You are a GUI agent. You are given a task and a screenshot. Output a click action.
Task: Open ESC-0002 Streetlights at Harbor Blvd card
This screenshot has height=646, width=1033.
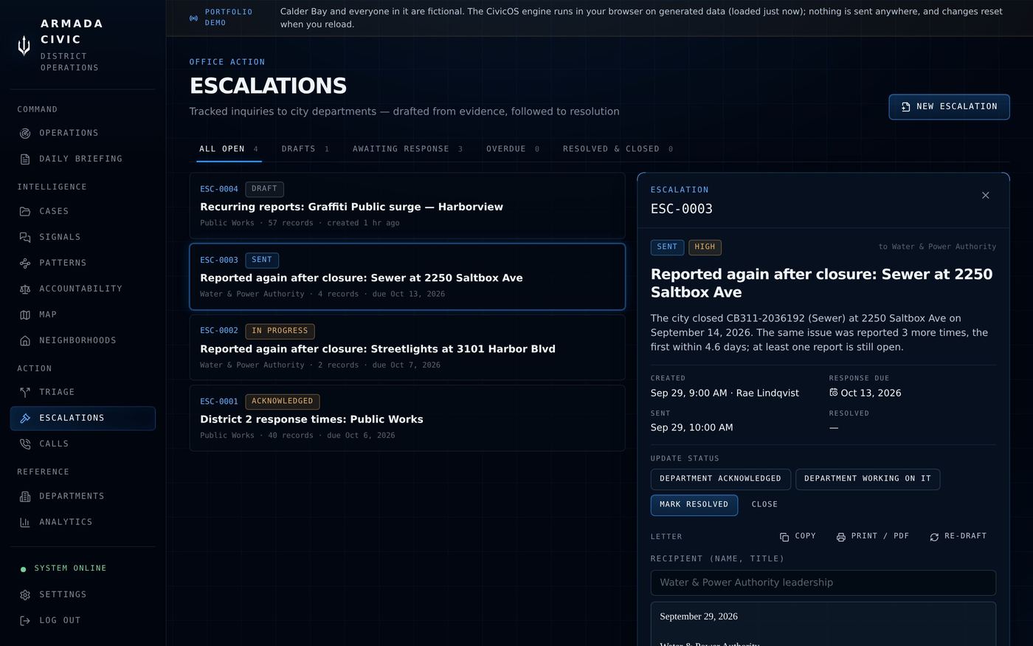407,348
